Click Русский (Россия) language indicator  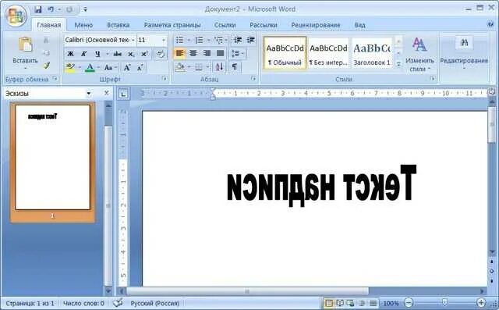point(154,303)
